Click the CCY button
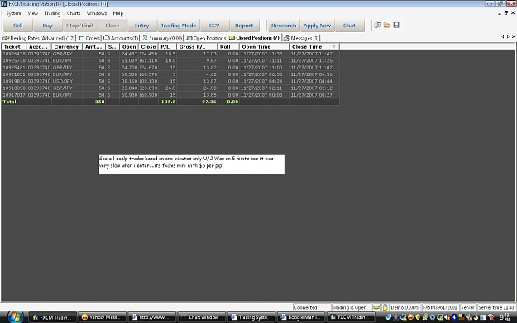Image resolution: width=517 pixels, height=323 pixels. 214,26
